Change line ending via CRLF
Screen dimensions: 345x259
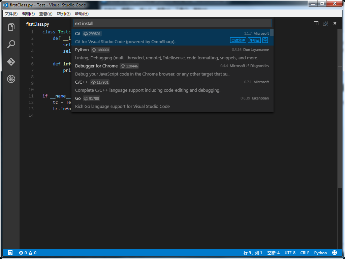click(305, 253)
